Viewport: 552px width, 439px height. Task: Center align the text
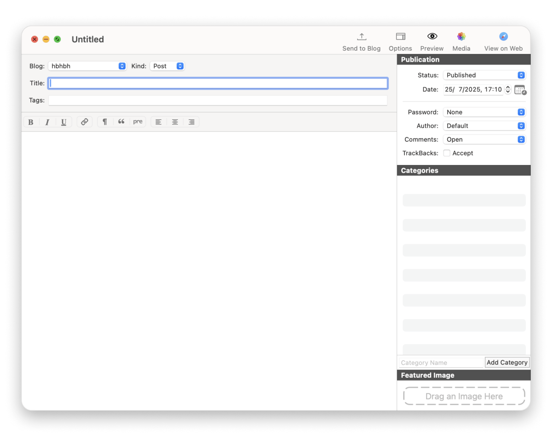click(x=175, y=122)
